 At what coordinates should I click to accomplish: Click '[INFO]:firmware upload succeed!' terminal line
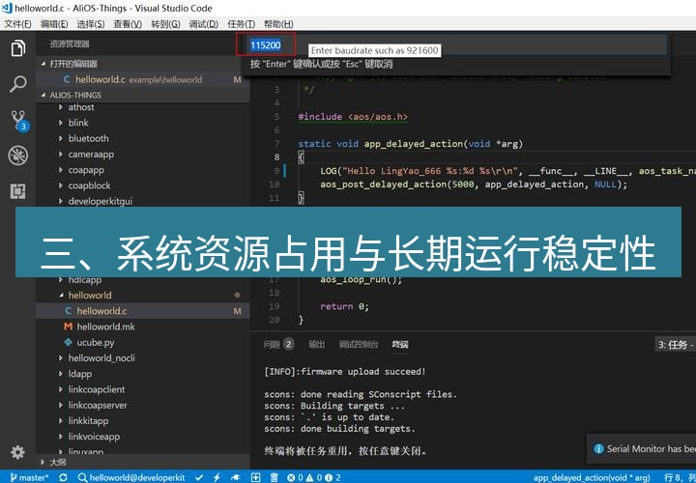pyautogui.click(x=345, y=372)
